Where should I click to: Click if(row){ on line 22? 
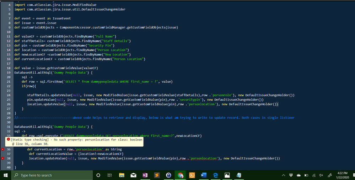coord(29,86)
